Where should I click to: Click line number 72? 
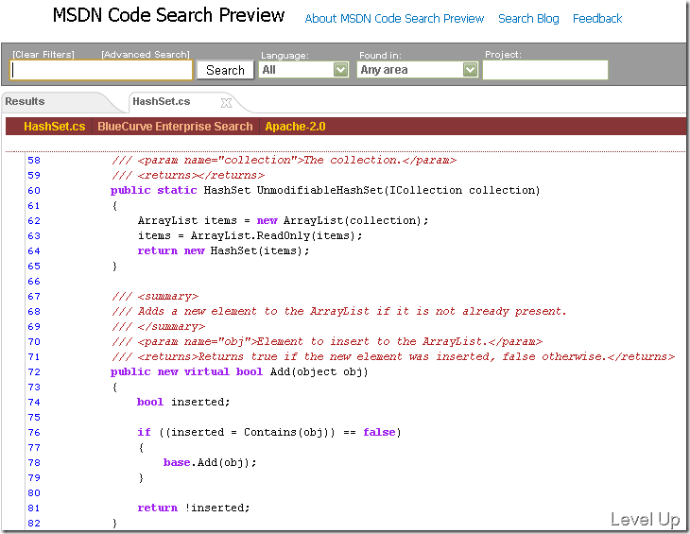34,372
